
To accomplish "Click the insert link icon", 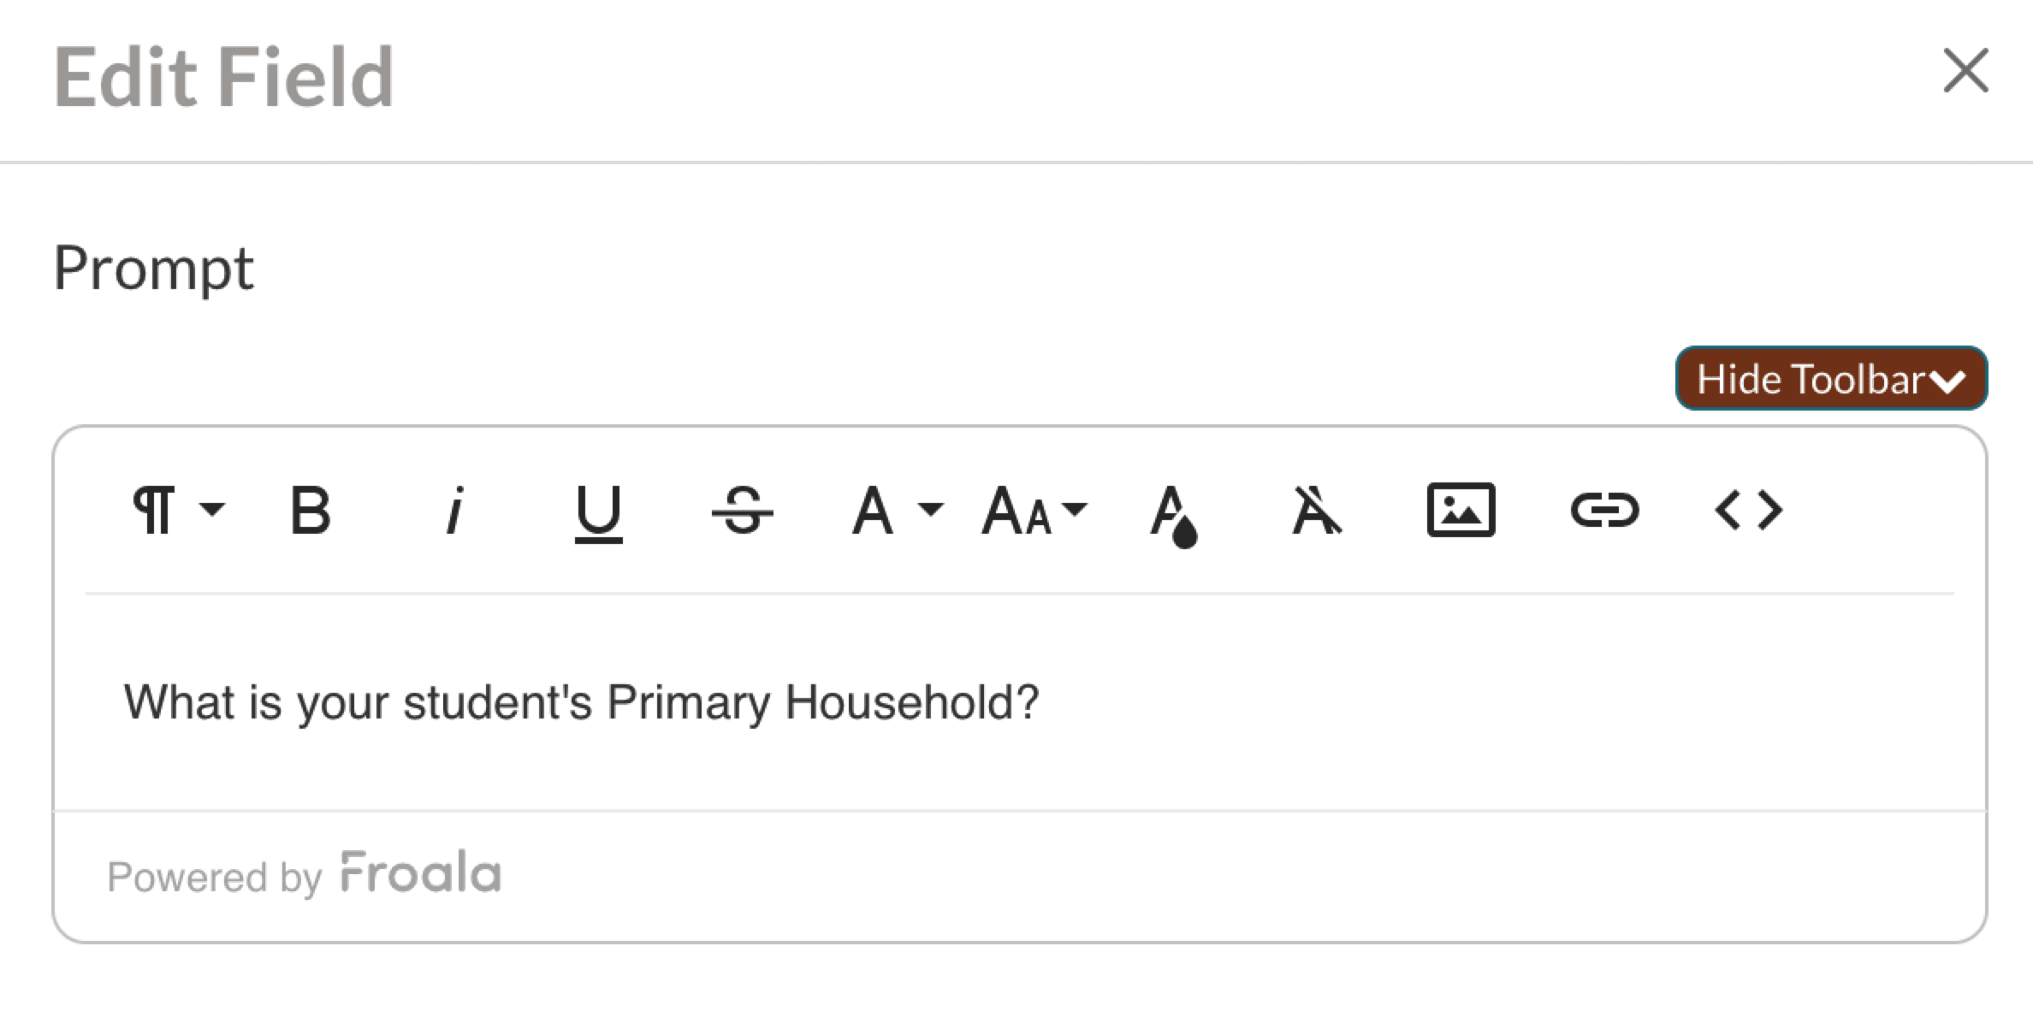I will 1604,511.
